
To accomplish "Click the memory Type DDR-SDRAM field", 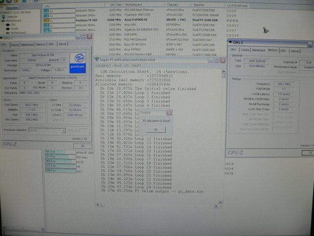I will (257, 61).
